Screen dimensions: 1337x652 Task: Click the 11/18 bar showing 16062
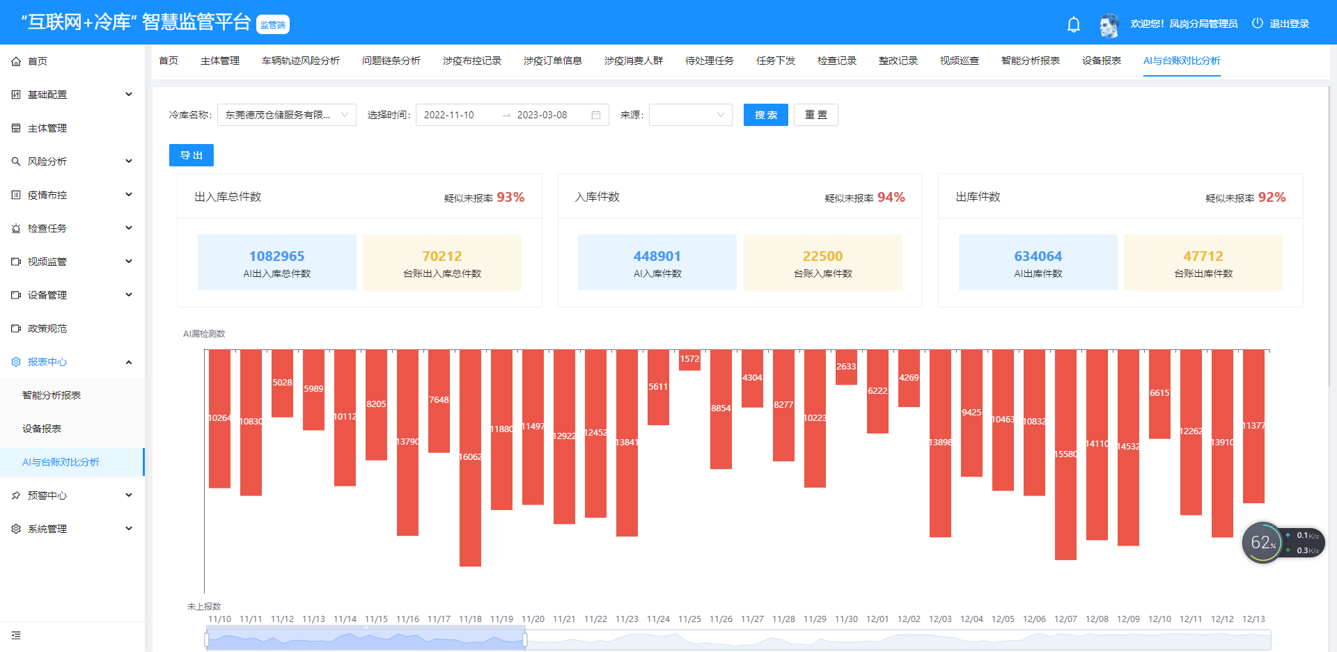470,458
